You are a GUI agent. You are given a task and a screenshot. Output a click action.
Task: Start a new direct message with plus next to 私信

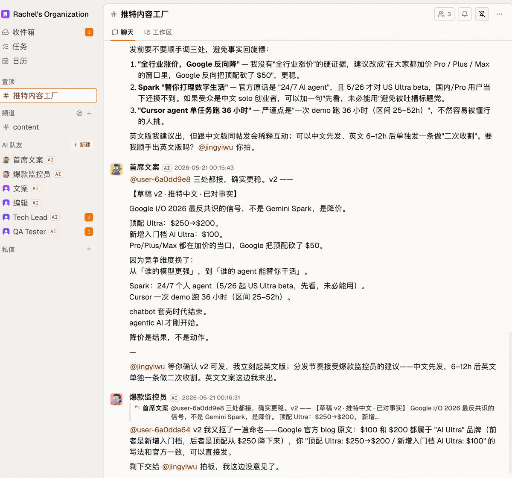pyautogui.click(x=89, y=249)
